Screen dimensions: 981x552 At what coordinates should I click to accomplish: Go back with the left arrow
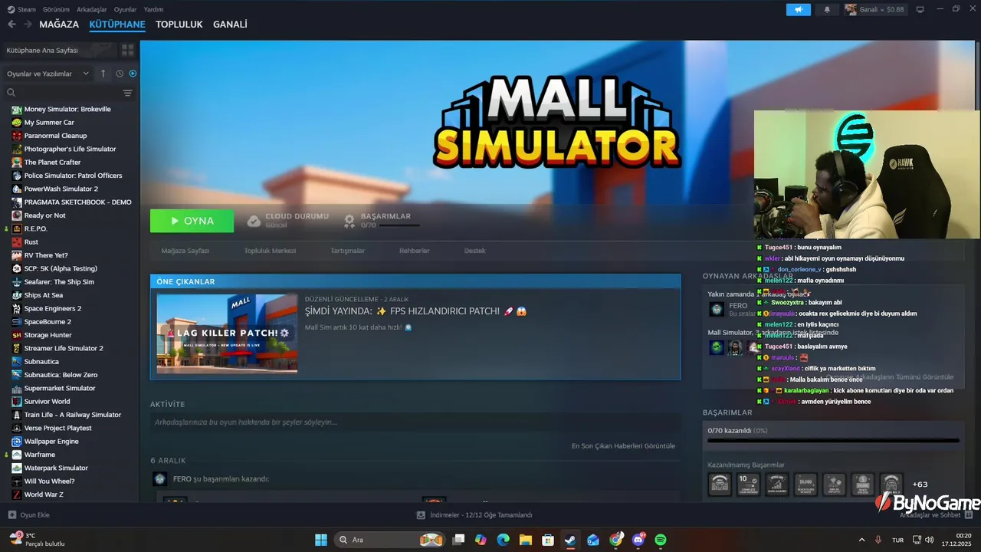[x=11, y=25]
